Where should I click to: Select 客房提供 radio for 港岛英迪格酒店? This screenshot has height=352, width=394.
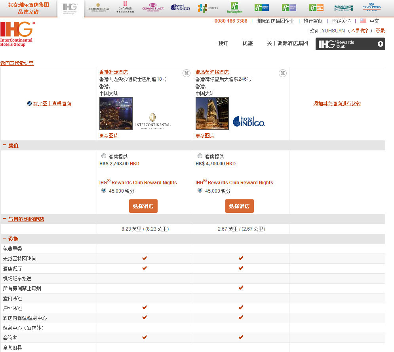200,156
